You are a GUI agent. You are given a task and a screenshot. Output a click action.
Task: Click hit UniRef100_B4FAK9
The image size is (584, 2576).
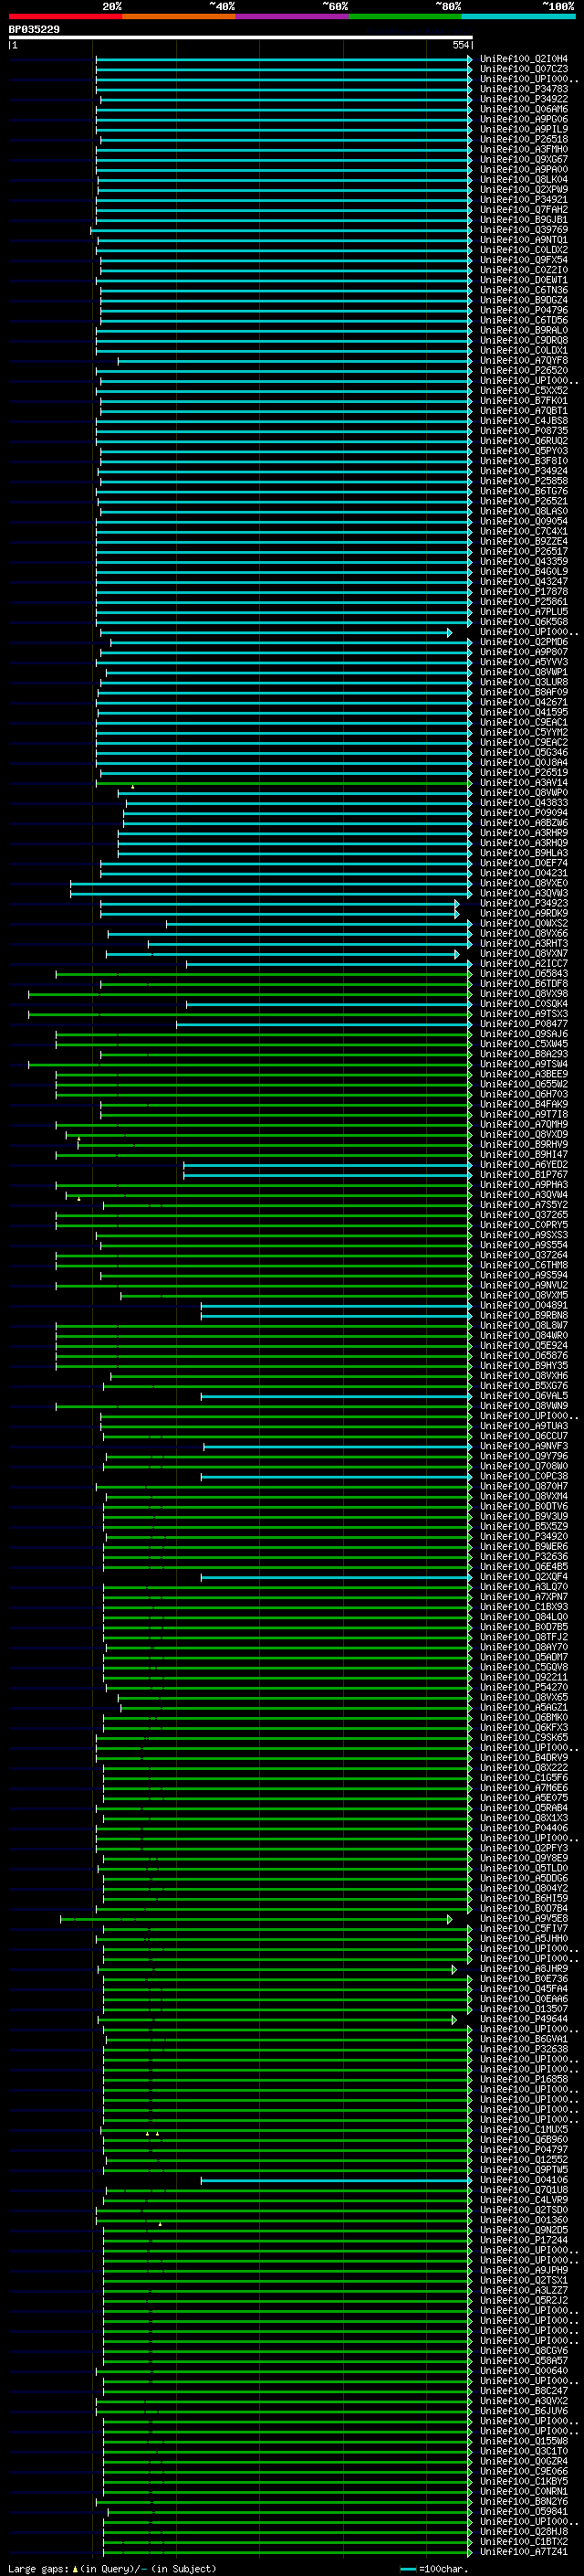[524, 1105]
